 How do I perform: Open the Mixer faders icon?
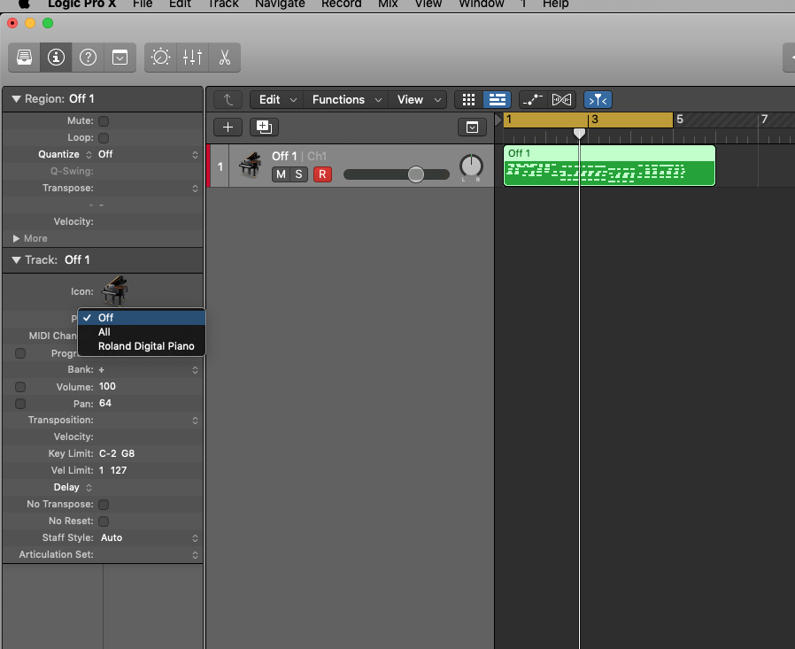coord(193,58)
